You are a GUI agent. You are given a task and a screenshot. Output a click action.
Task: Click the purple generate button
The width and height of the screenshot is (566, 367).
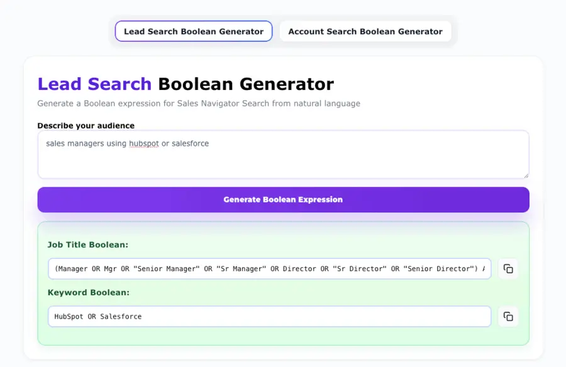pos(283,199)
